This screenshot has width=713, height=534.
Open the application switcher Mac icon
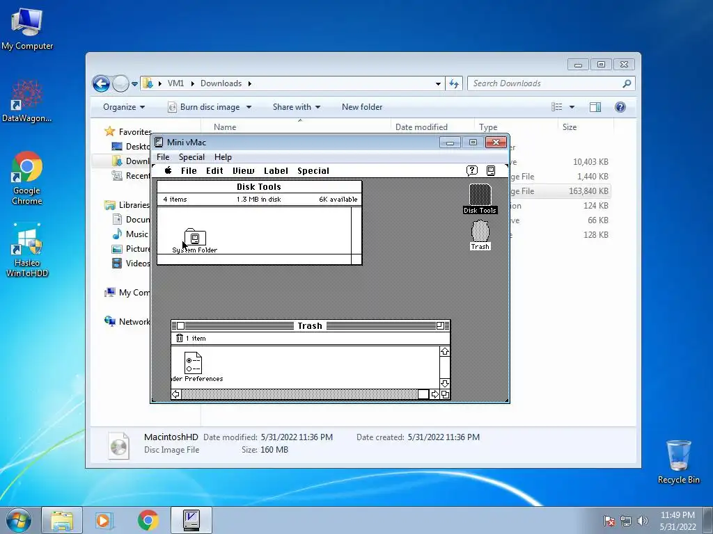491,170
